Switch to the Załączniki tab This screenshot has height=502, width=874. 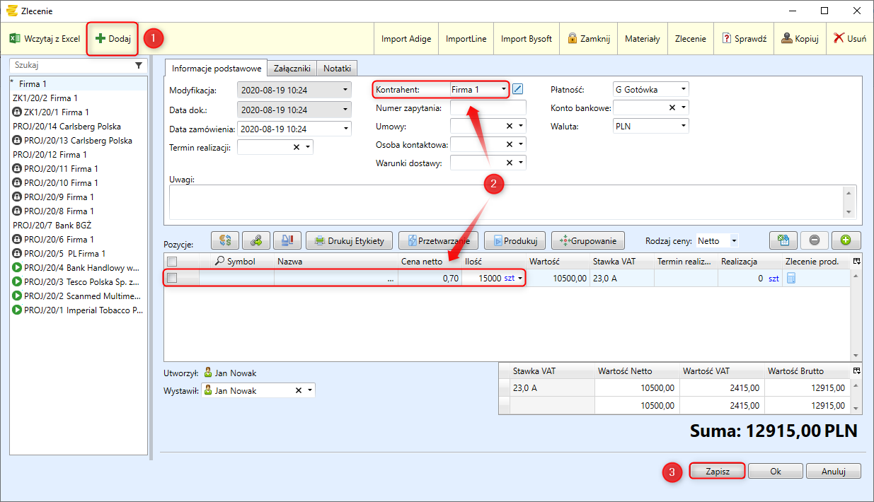coord(292,69)
